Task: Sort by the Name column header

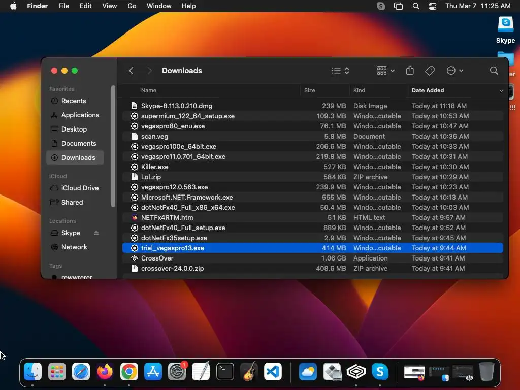Action: [x=149, y=90]
